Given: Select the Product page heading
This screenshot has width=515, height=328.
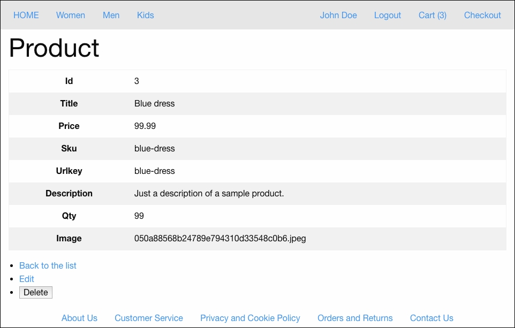Looking at the screenshot, I should point(54,48).
